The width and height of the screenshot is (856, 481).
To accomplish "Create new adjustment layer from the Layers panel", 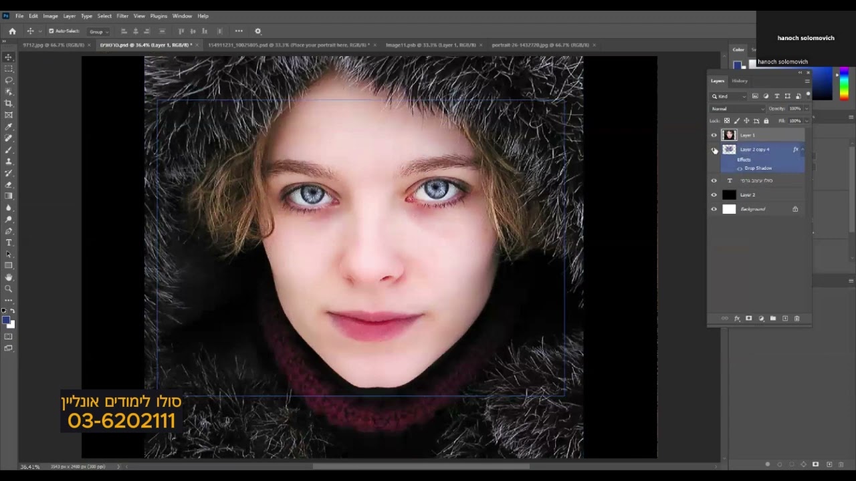I will point(761,319).
